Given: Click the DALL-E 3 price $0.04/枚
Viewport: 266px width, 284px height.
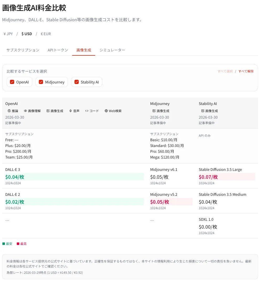Looking at the screenshot, I should [x=15, y=177].
